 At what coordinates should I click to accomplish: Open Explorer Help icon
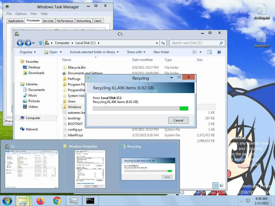(x=219, y=52)
